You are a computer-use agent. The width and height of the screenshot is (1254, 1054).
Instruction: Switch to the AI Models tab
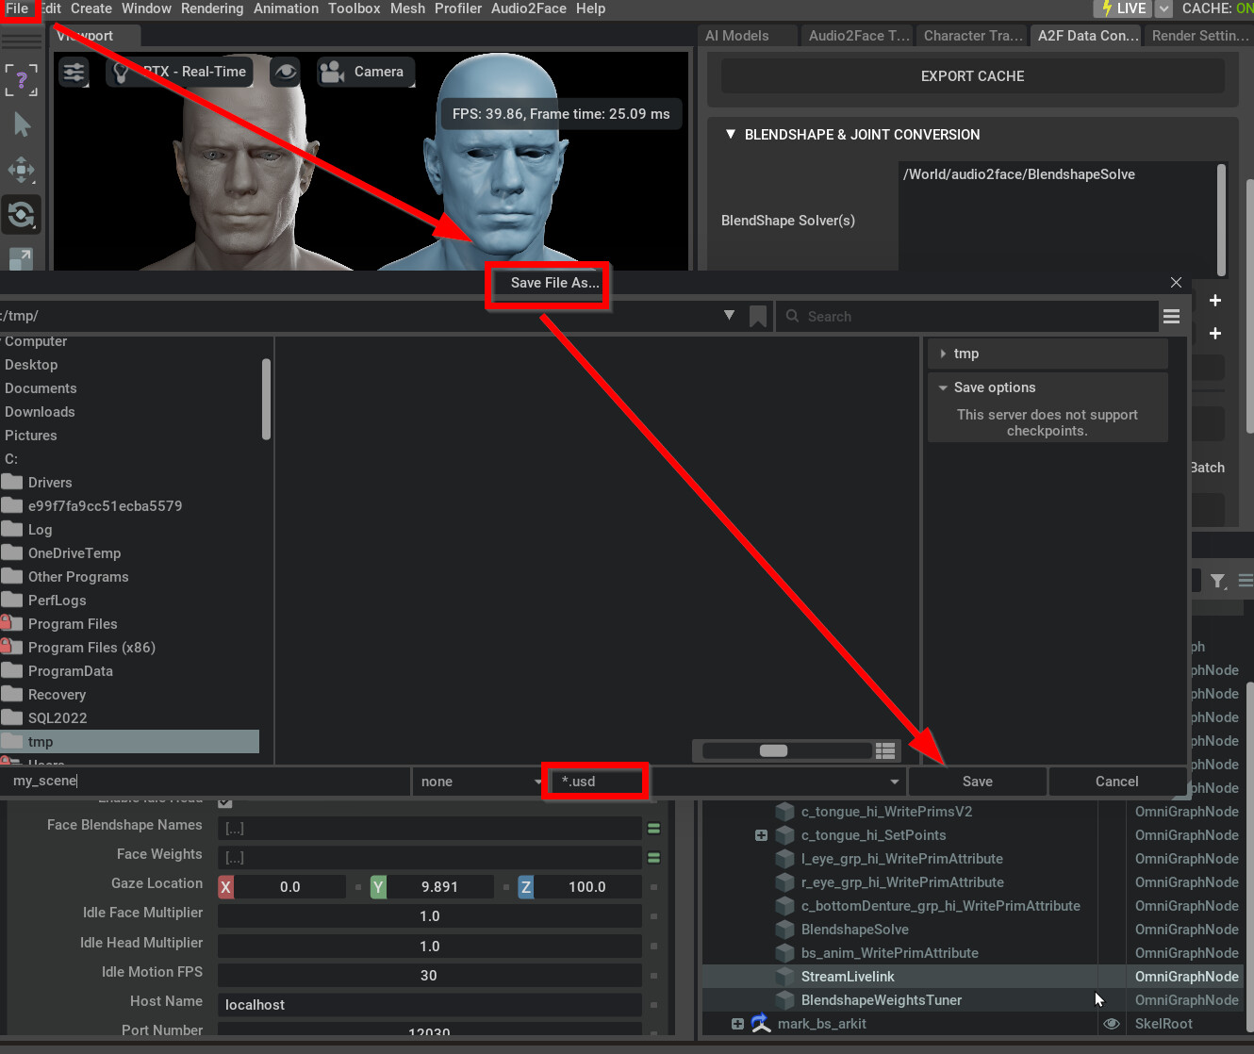(737, 35)
